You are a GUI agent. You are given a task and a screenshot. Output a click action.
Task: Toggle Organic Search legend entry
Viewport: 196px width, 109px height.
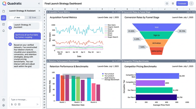coord(112,27)
